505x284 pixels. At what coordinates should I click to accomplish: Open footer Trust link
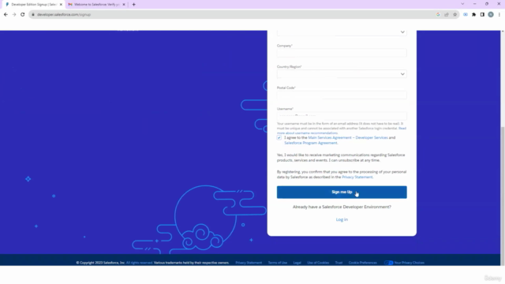pyautogui.click(x=339, y=263)
